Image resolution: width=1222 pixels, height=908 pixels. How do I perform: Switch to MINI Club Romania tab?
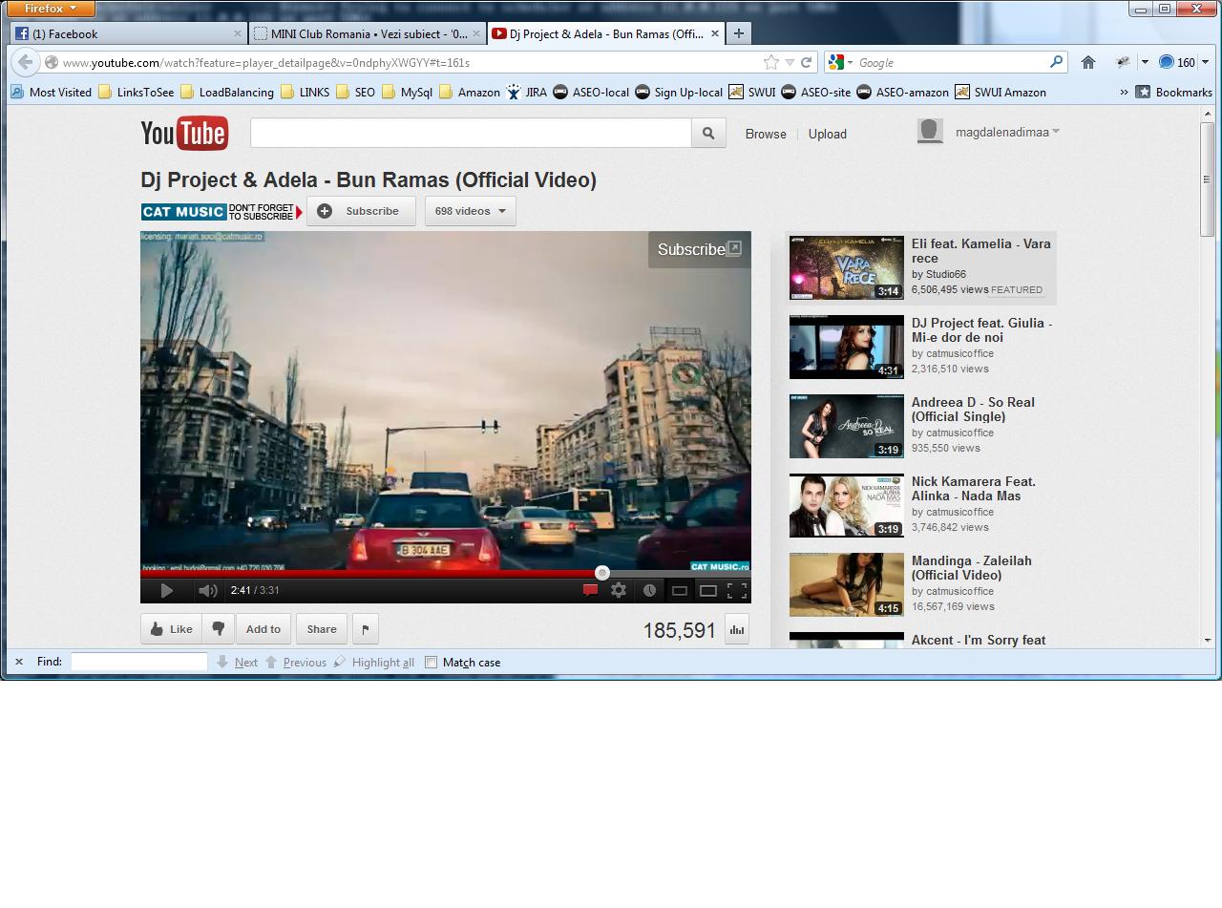tap(368, 33)
